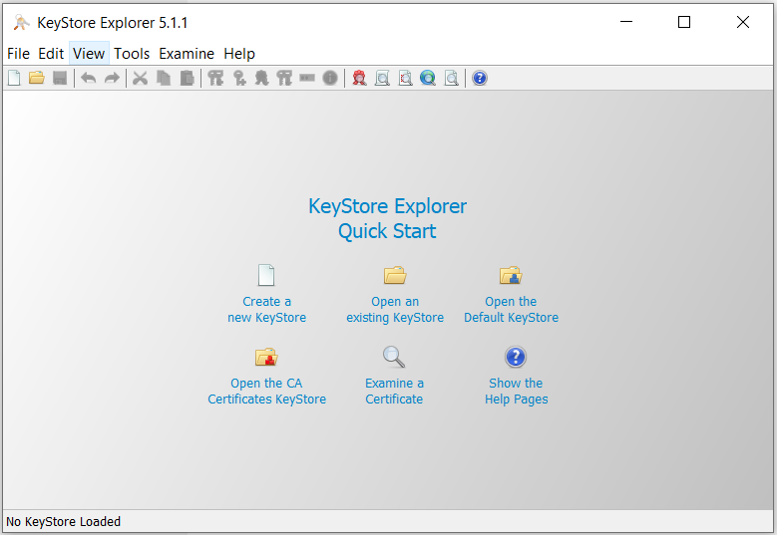
Task: Click the Properties info toolbar icon
Action: click(x=330, y=78)
